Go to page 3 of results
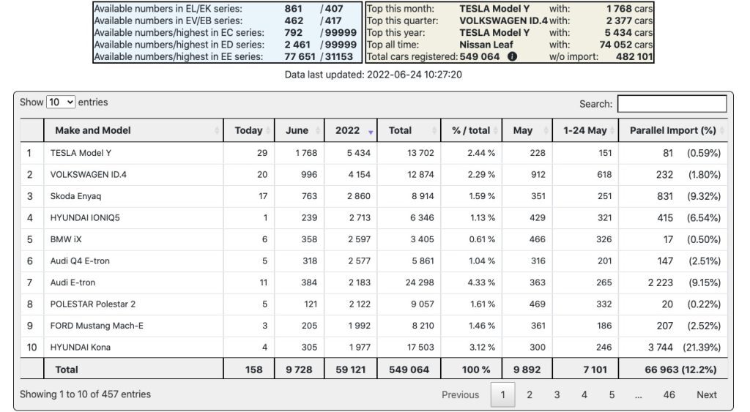 (557, 394)
